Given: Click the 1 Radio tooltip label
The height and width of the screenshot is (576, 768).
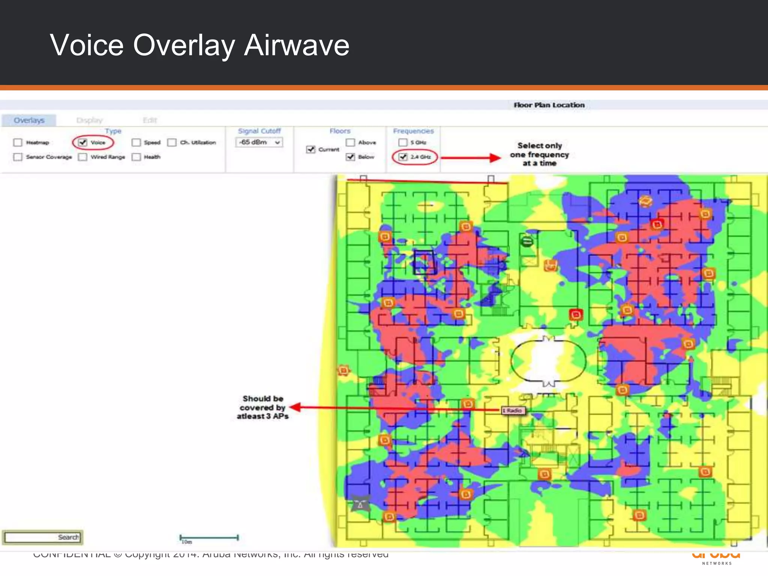Looking at the screenshot, I should click(514, 411).
